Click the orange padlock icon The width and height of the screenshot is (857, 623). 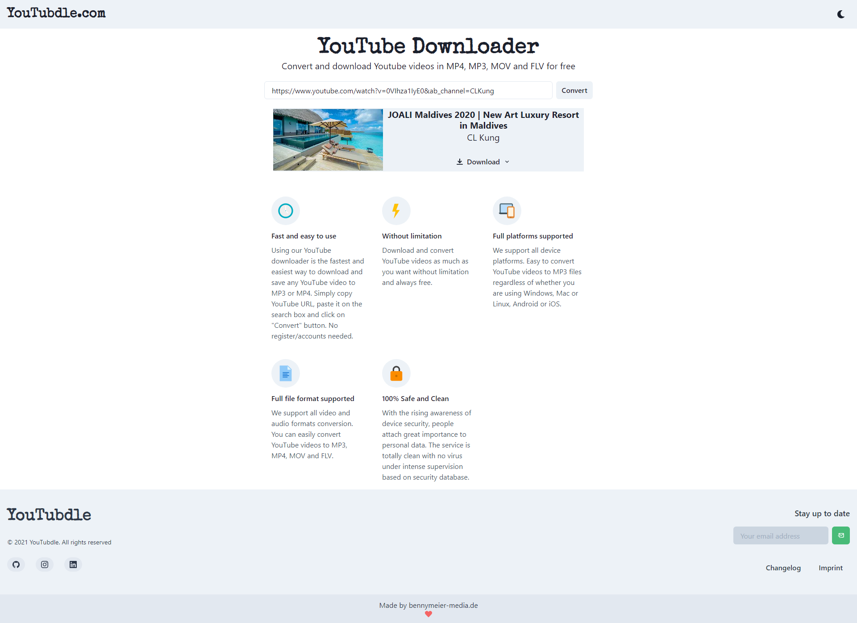pyautogui.click(x=396, y=373)
